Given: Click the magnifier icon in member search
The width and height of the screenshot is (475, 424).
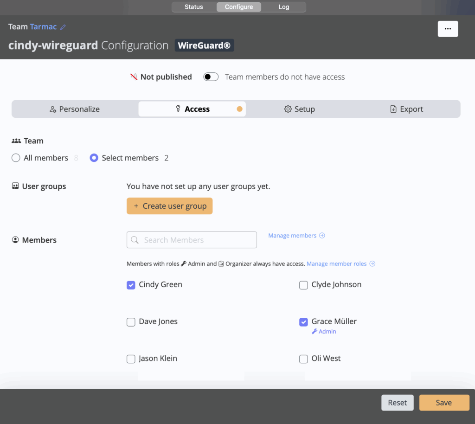Looking at the screenshot, I should click(135, 240).
